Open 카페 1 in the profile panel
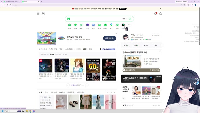Viewport: 200px width, 113px height. pos(136,45)
